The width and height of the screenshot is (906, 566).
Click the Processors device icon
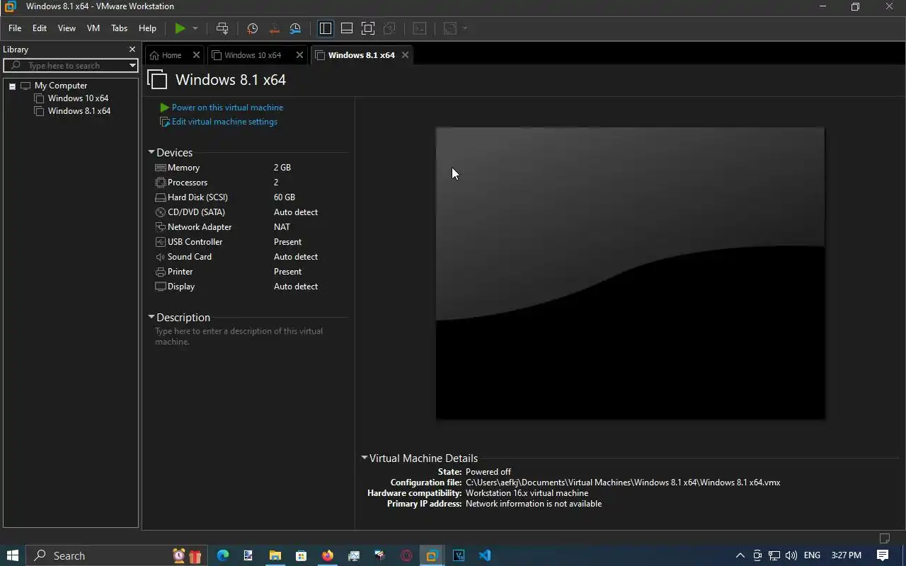(161, 183)
